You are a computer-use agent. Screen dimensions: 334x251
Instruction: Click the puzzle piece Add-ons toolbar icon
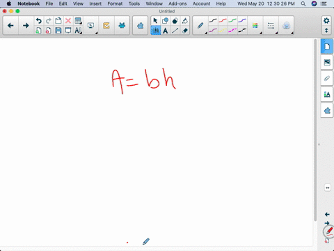point(141,26)
